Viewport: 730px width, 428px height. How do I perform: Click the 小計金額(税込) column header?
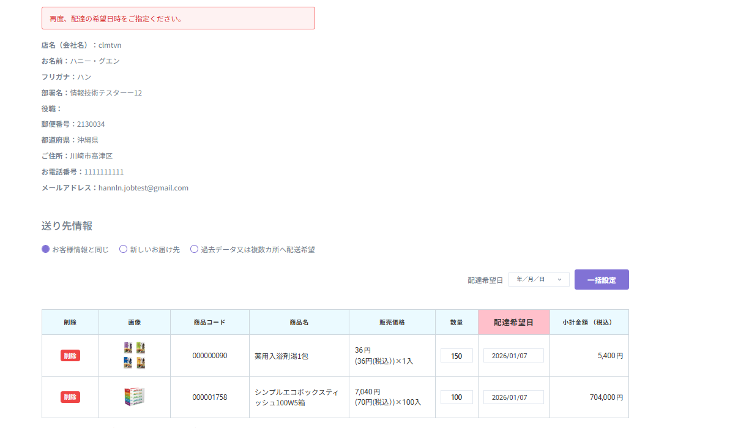pyautogui.click(x=589, y=322)
